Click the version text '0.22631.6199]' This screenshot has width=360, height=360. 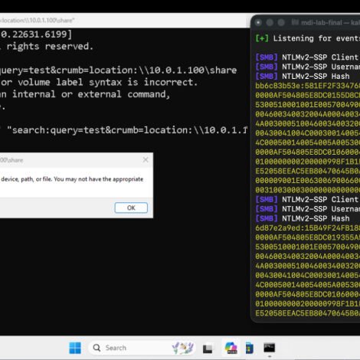click(x=36, y=34)
